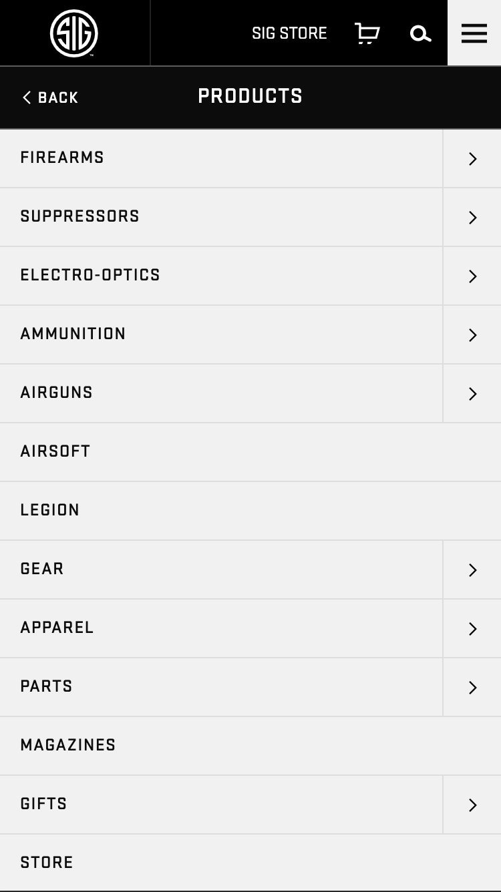The width and height of the screenshot is (501, 892).
Task: Expand the Suppressors submenu chevron
Action: [472, 218]
